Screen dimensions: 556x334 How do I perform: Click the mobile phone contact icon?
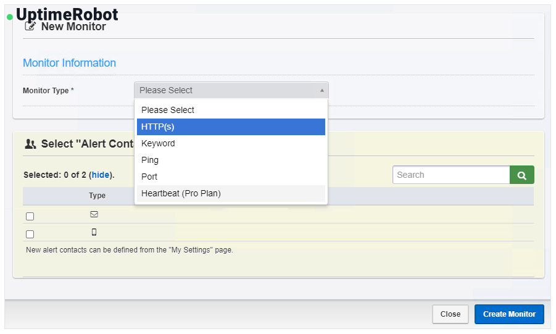(x=94, y=232)
